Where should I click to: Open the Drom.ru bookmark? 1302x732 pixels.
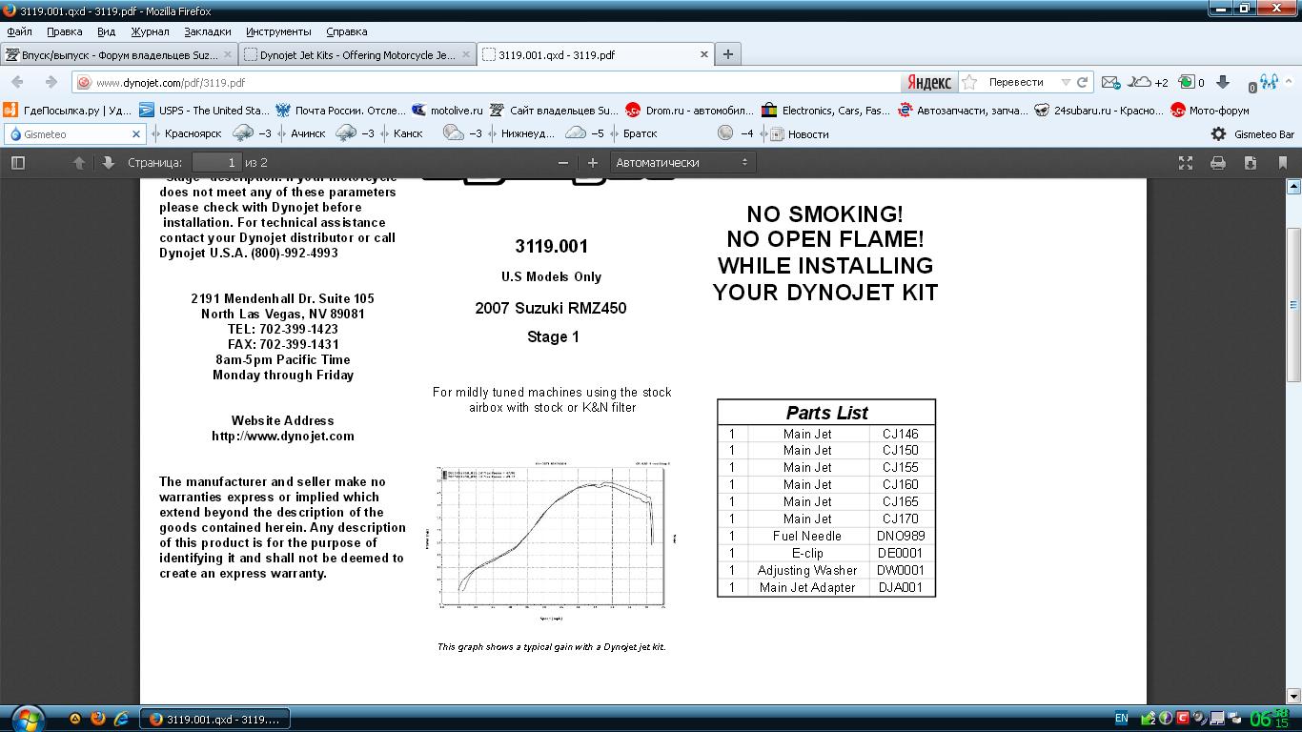689,111
